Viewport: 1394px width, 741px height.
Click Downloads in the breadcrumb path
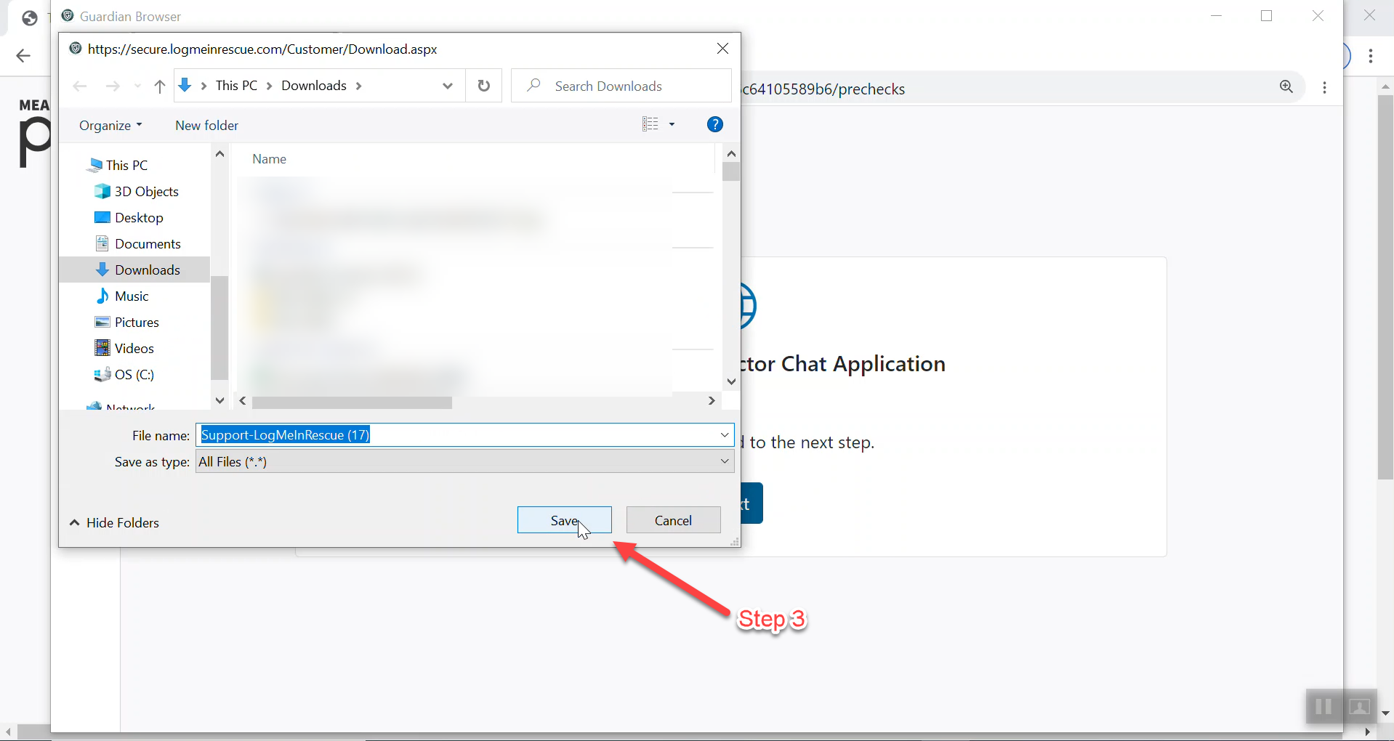pyautogui.click(x=314, y=86)
